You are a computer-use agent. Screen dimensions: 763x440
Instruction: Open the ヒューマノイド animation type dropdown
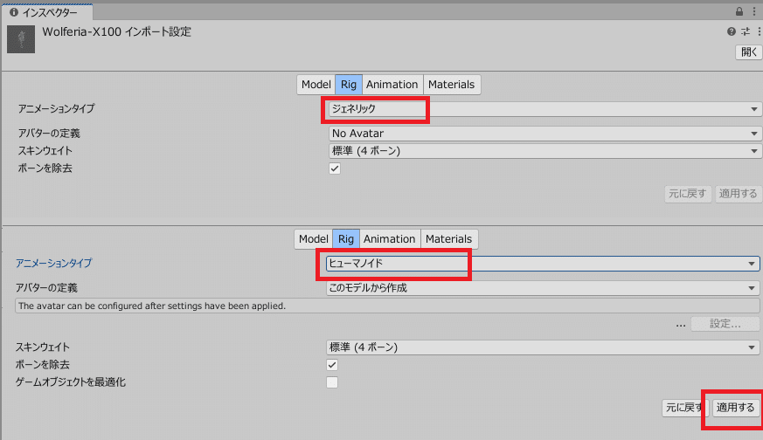click(542, 264)
